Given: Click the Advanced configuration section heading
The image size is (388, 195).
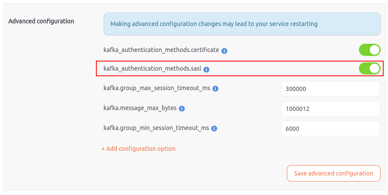Looking at the screenshot, I should pyautogui.click(x=41, y=21).
